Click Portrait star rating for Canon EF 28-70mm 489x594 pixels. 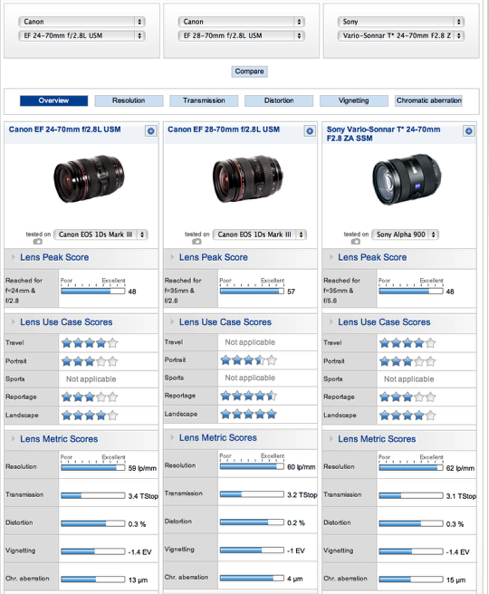[248, 359]
